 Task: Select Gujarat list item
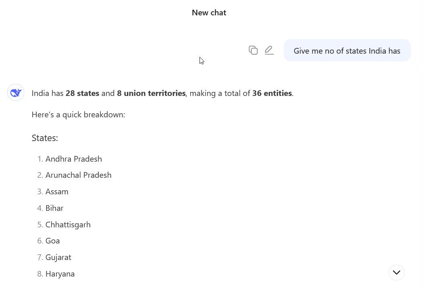58,258
